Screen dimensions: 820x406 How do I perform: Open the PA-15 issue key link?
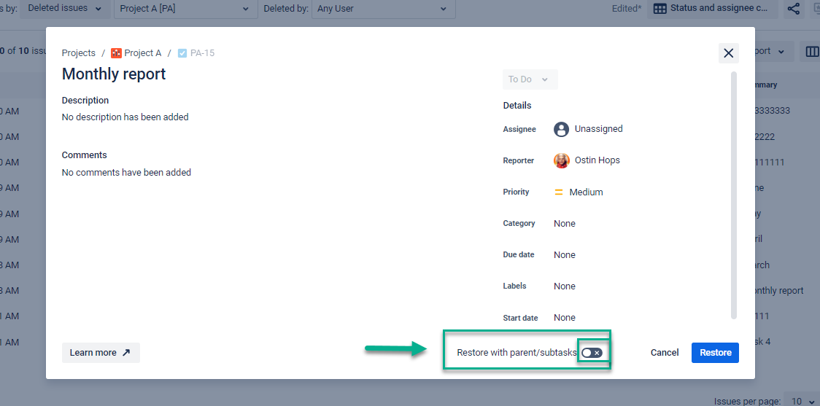(x=202, y=53)
